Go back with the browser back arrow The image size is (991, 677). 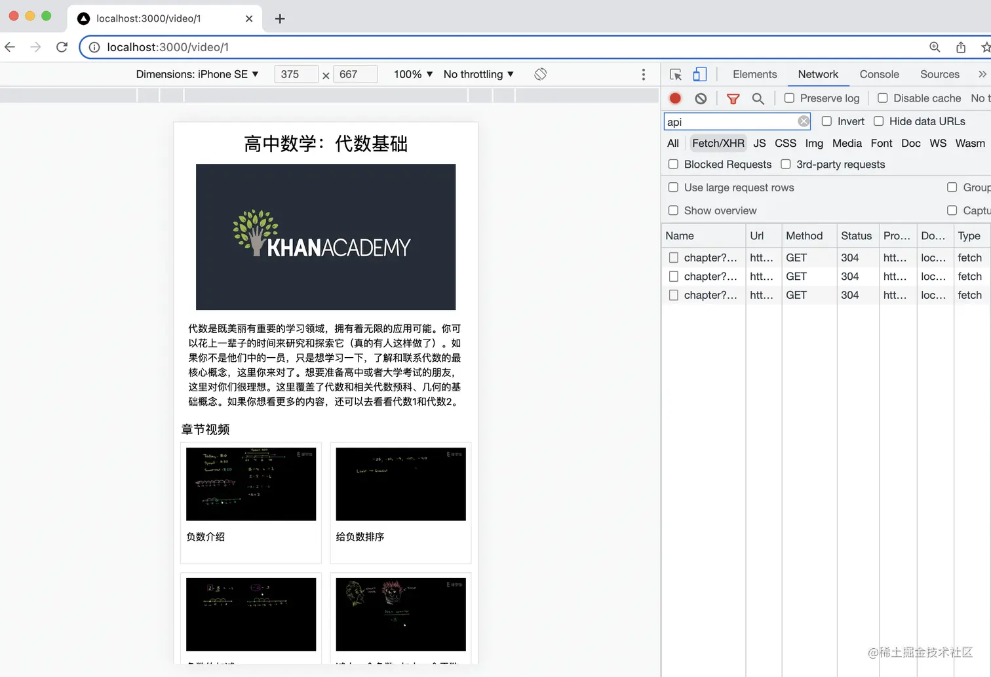click(10, 47)
